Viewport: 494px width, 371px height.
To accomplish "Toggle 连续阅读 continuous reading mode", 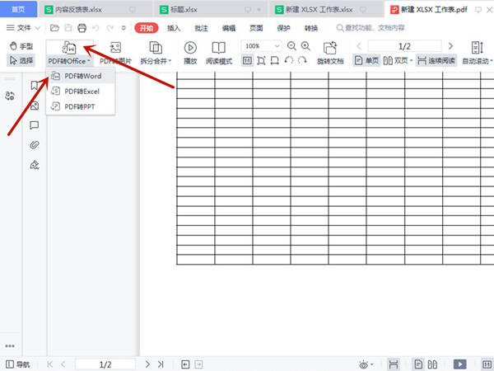I will (x=436, y=60).
